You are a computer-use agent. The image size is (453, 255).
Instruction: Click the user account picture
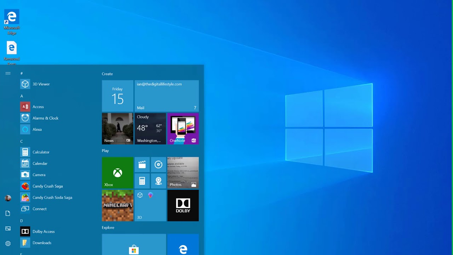[x=8, y=198]
